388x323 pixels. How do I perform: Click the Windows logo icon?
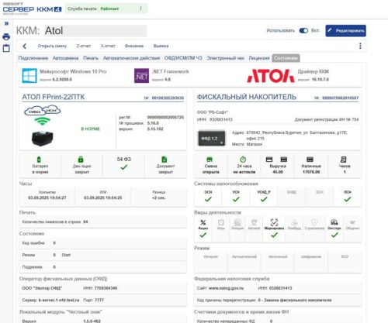pyautogui.click(x=29, y=76)
